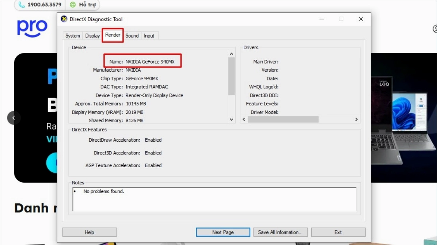Viewport: 437px width, 245px height.
Task: Click the Notes box with No problems found
Action: [214, 199]
